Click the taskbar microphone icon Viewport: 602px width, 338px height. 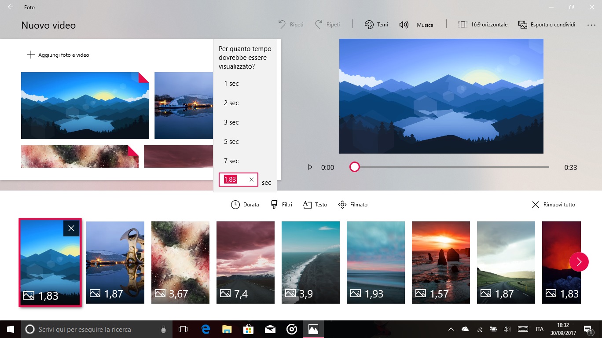point(163,329)
